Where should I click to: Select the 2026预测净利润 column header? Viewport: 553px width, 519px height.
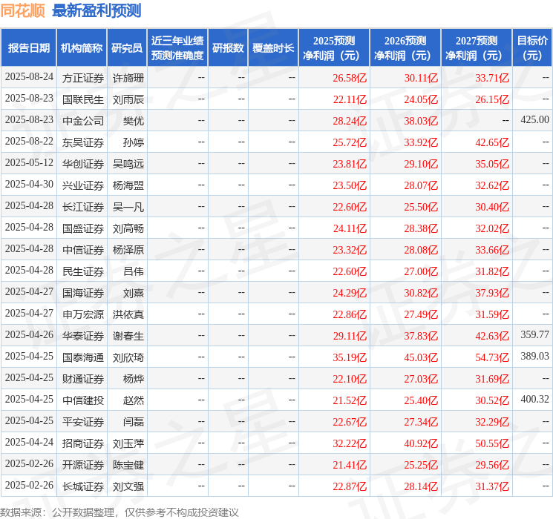coord(405,47)
